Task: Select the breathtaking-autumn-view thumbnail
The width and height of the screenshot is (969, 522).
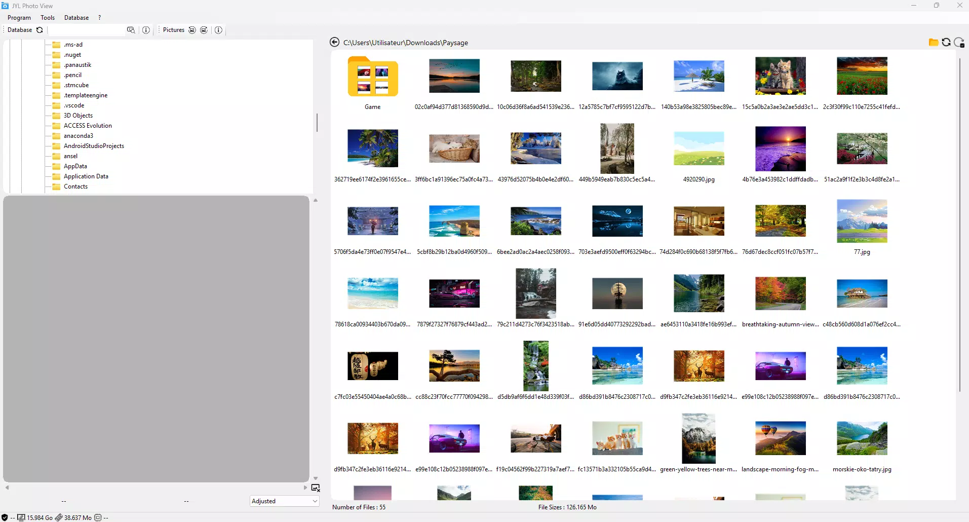Action: pos(780,293)
